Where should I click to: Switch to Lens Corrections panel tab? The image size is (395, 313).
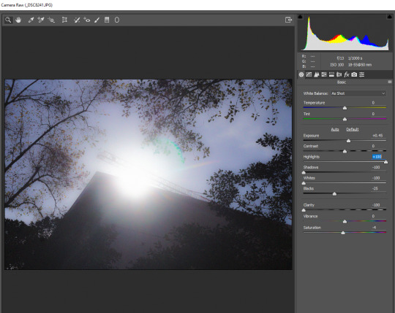[x=339, y=74]
